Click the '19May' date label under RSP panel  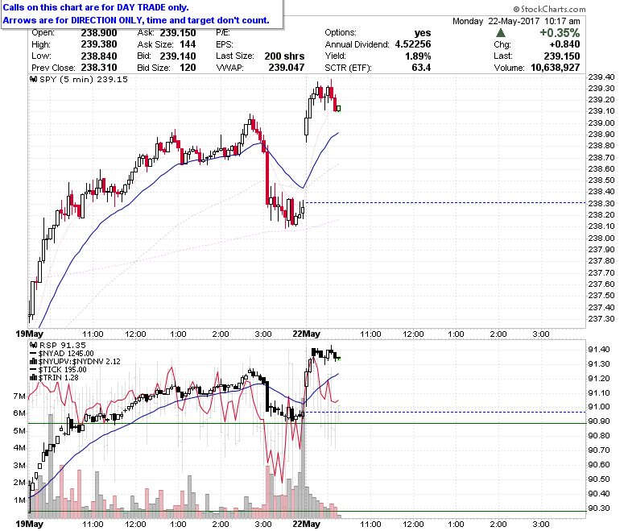point(29,524)
